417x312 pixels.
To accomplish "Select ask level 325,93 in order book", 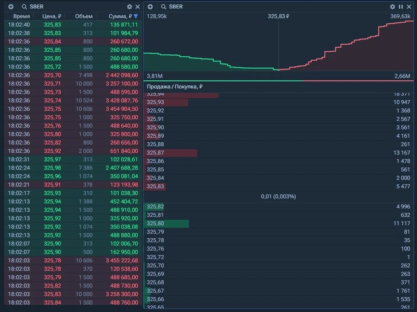I will 279,102.
